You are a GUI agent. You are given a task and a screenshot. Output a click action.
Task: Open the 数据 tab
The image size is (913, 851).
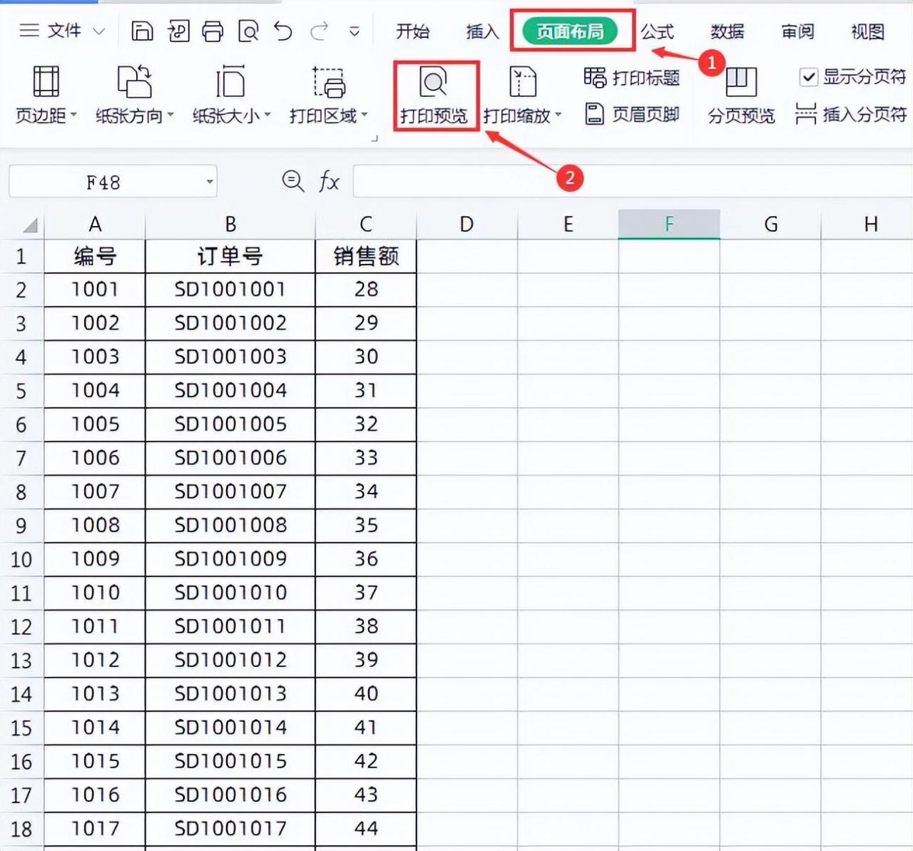[727, 31]
